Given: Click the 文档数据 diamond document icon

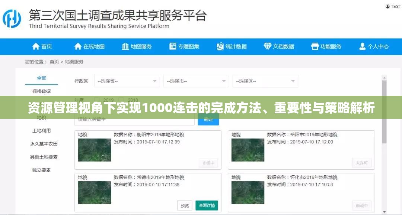Looking at the screenshot, I should pos(267,46).
